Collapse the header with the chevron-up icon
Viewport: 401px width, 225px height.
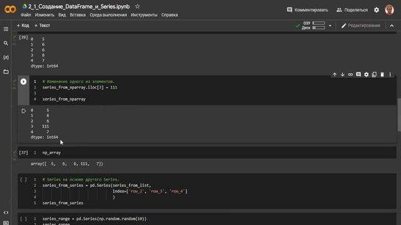392,26
